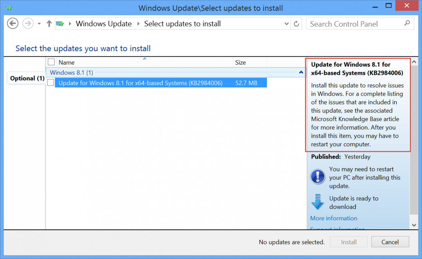Screen dimensions: 422x259
Task: Click the details pane scroll-down arrow
Action: click(x=414, y=224)
